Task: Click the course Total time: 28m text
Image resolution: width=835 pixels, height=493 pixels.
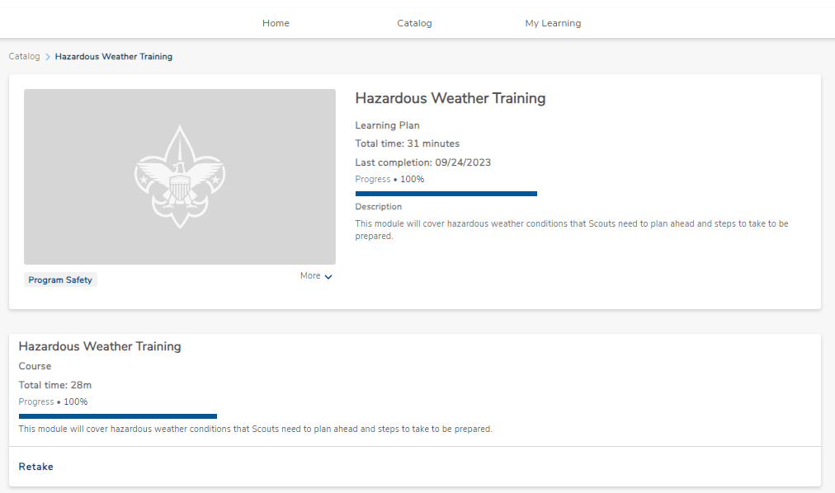Action: (x=54, y=385)
